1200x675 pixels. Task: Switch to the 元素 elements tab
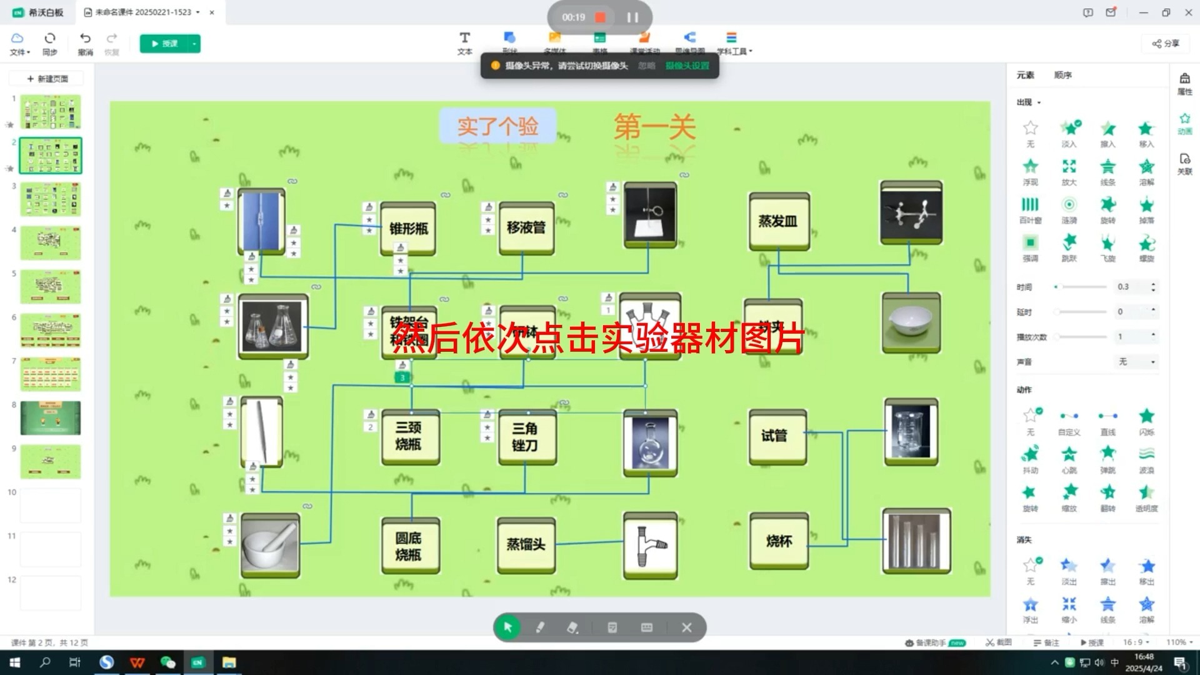(1026, 75)
